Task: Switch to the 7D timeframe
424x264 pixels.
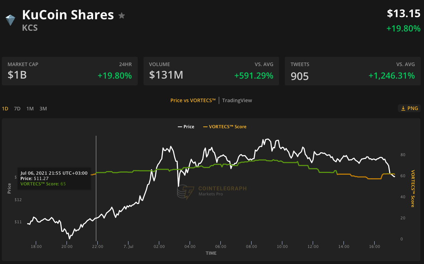Action: pos(17,108)
